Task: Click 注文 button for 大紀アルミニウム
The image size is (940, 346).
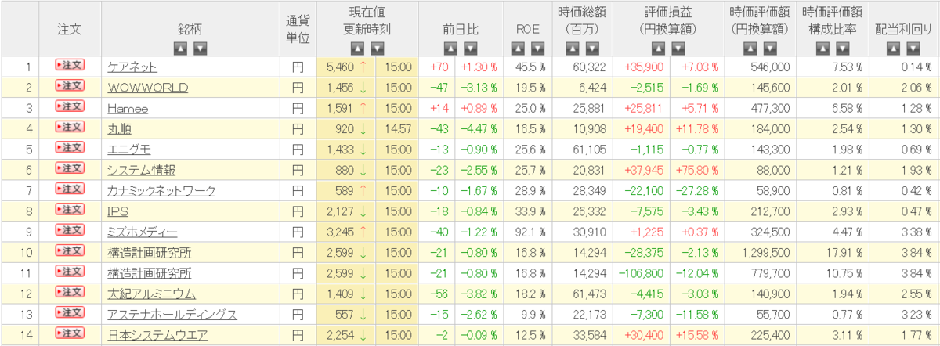Action: tap(70, 293)
